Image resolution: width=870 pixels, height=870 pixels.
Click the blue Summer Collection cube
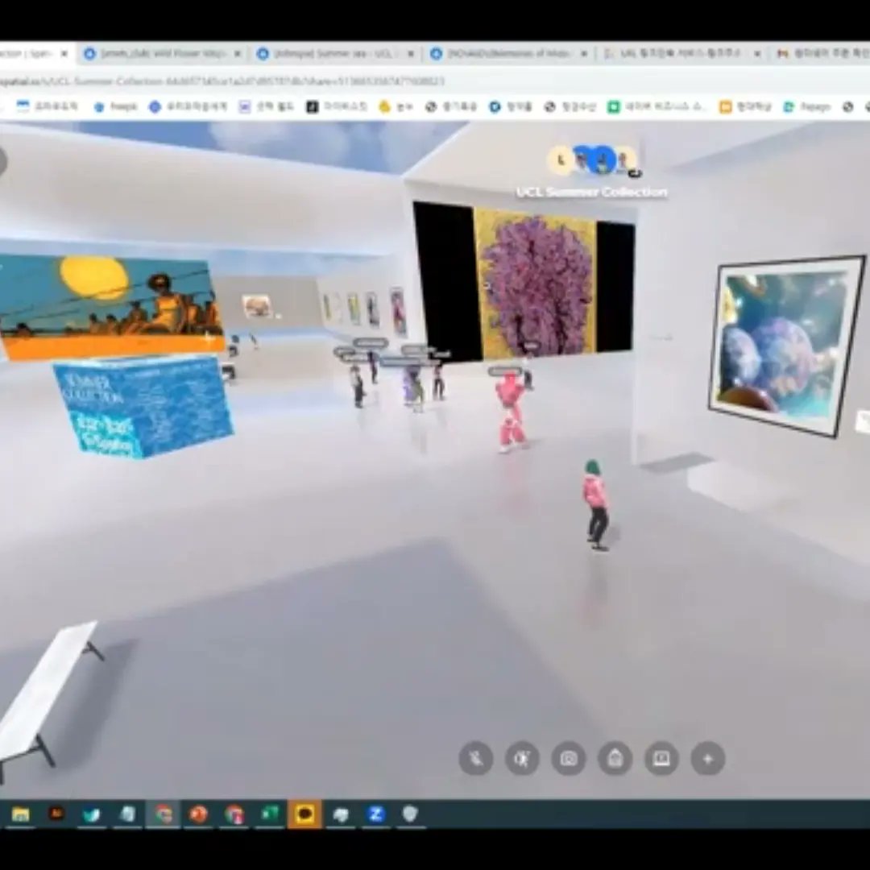coord(144,406)
